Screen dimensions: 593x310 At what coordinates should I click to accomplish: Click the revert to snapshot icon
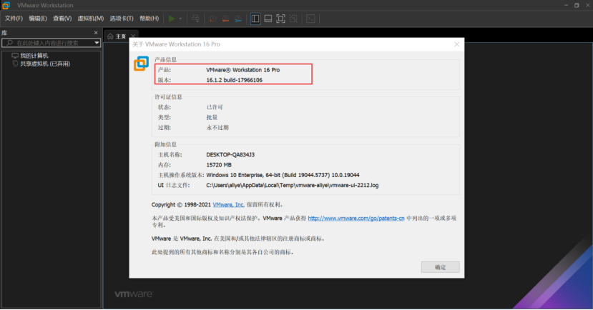click(225, 19)
